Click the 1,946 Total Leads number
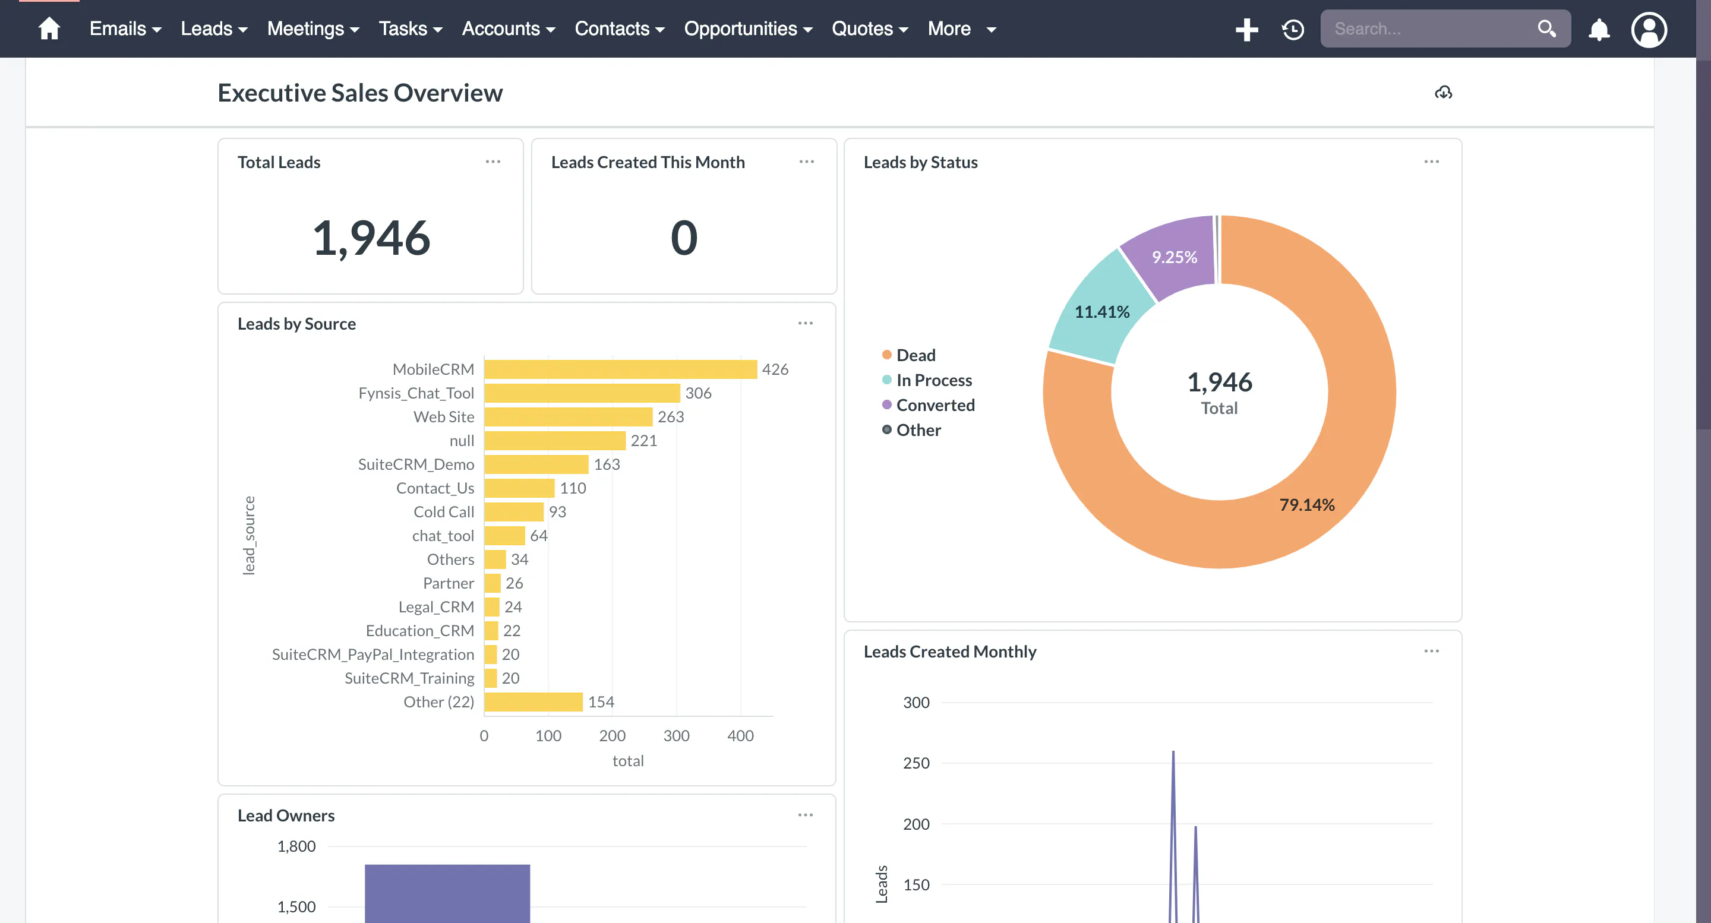 pos(371,238)
